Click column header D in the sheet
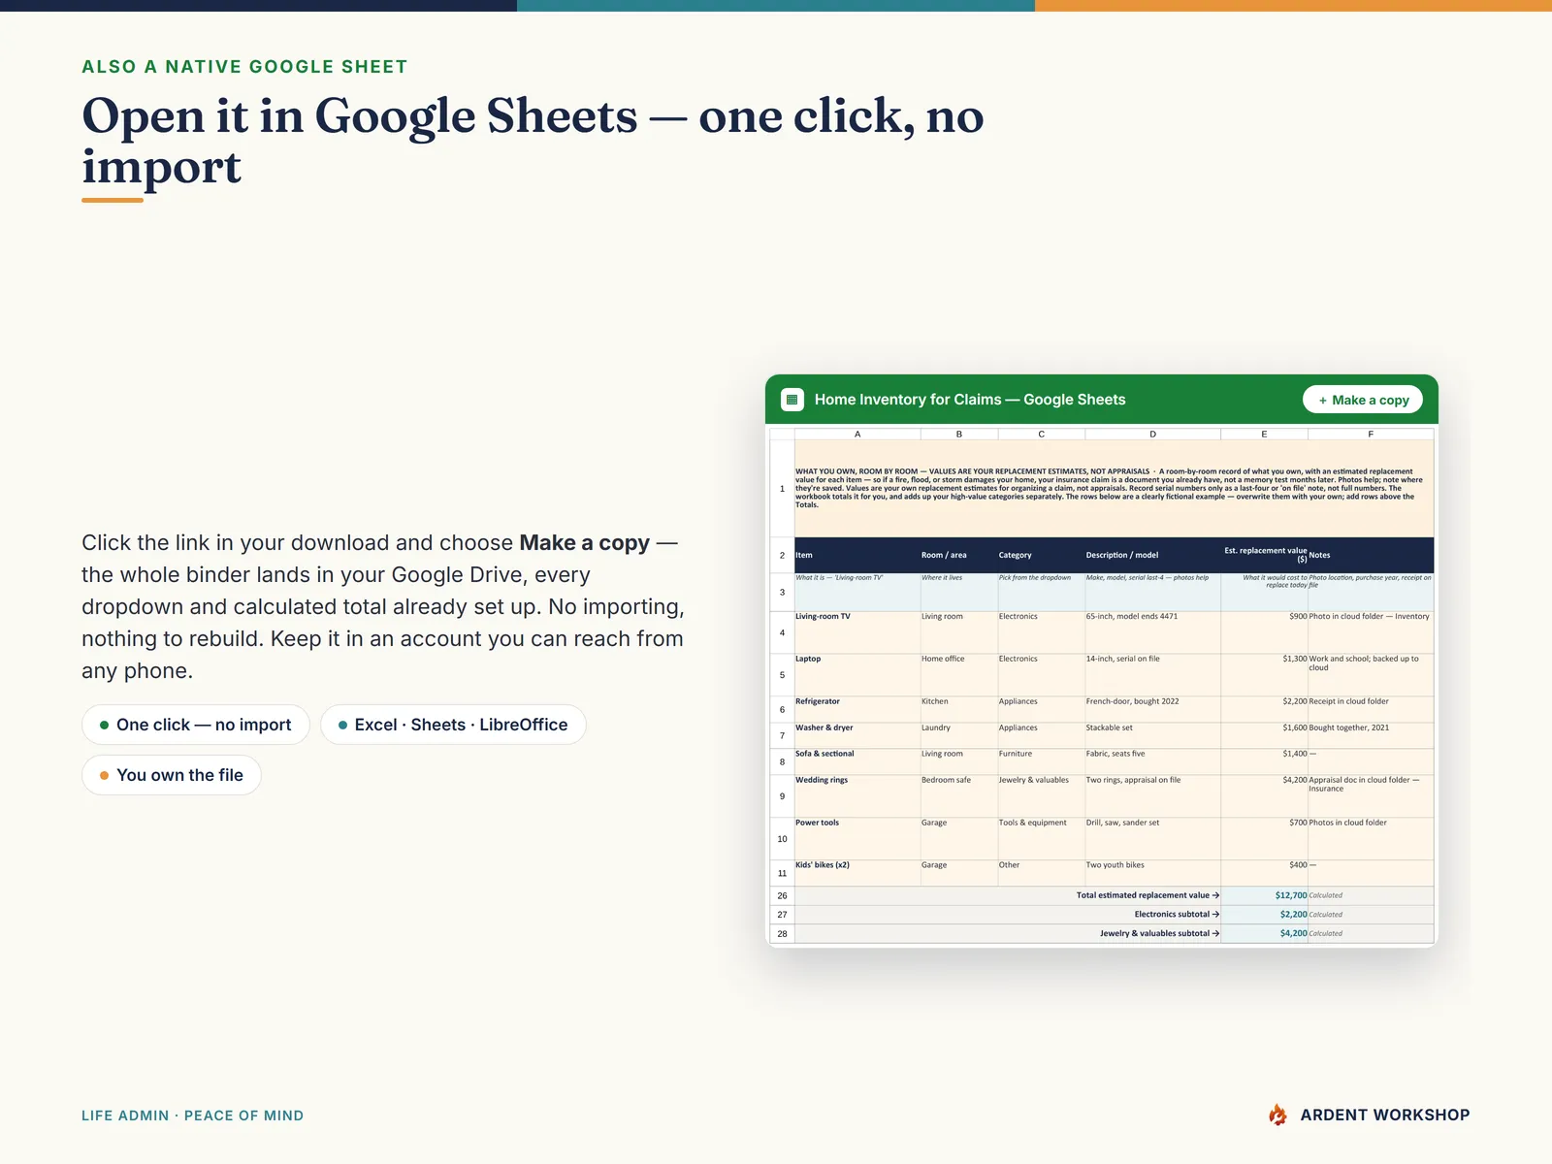Screen dimensions: 1552x1164 [1152, 434]
